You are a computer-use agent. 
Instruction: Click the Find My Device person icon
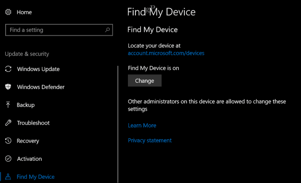8,176
